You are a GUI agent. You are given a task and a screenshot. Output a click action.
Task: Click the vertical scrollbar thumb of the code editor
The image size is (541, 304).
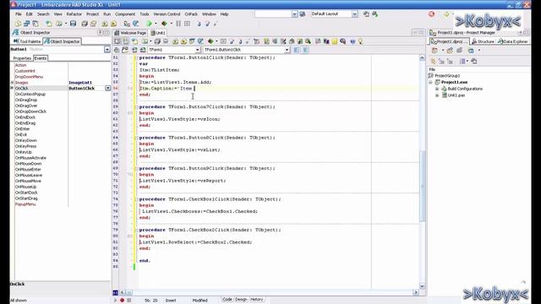[422, 186]
